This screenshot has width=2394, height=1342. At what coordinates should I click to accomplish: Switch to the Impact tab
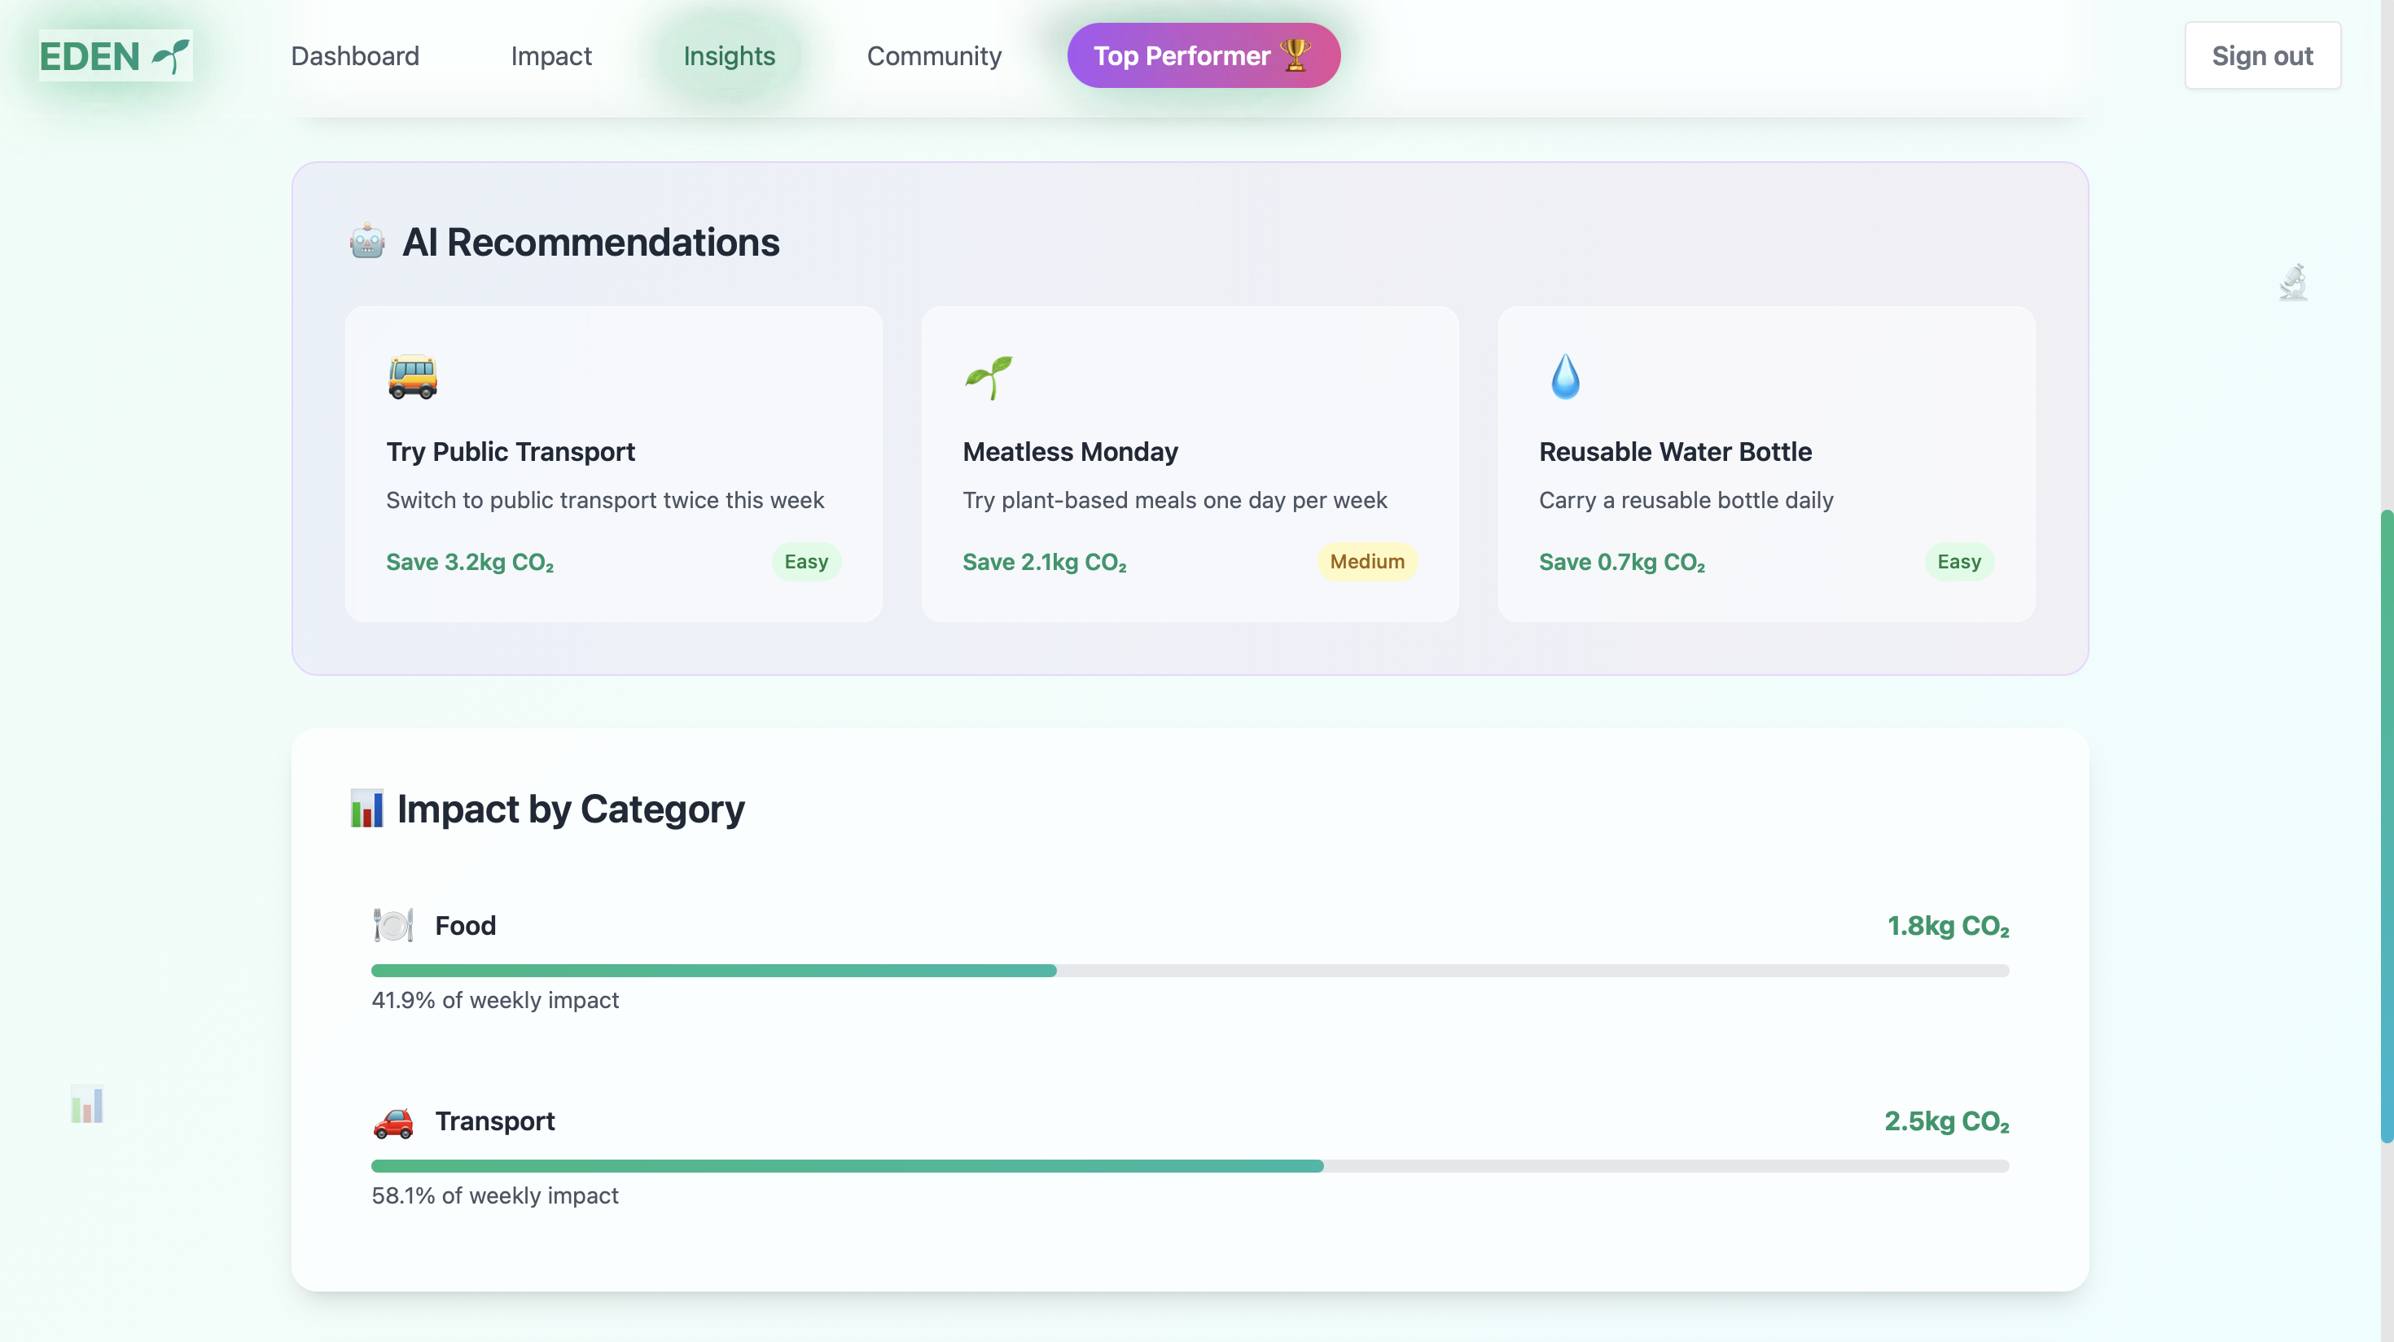tap(551, 55)
